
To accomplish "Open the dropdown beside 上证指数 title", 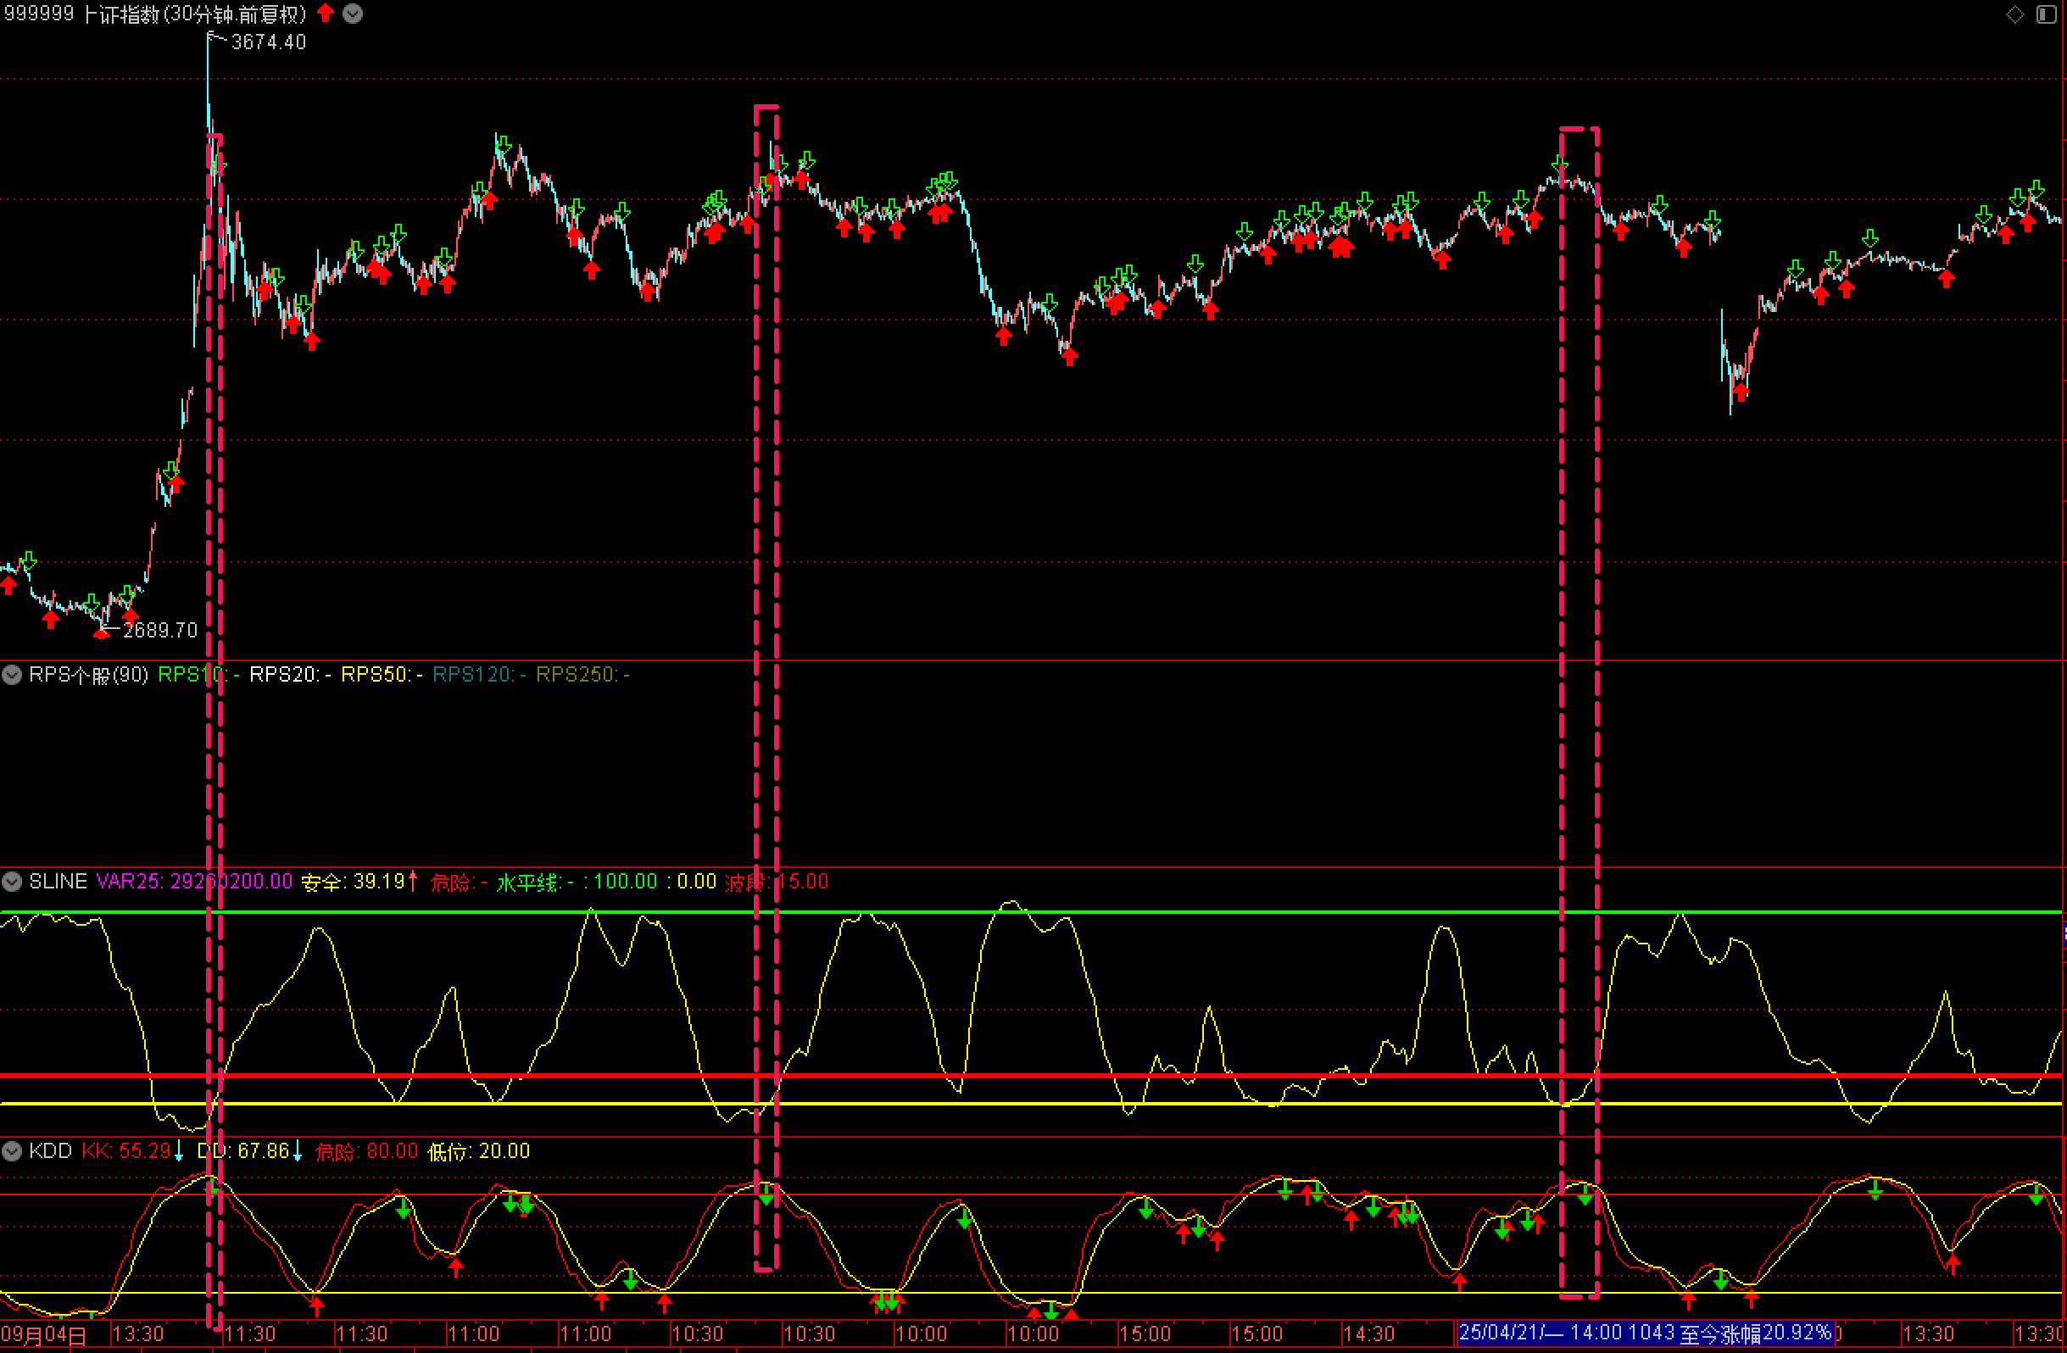I will pyautogui.click(x=353, y=14).
